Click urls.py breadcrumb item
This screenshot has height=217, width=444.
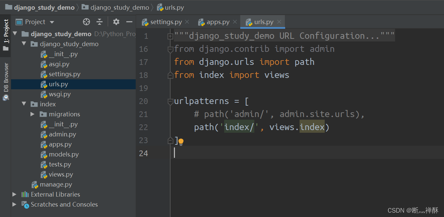tap(171, 7)
